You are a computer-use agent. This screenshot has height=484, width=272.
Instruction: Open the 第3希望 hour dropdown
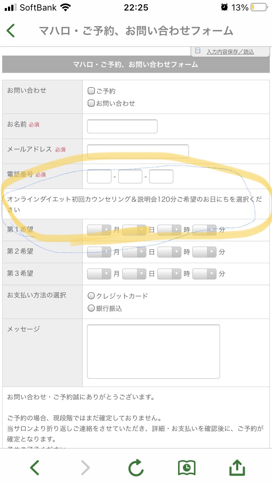pyautogui.click(x=169, y=274)
